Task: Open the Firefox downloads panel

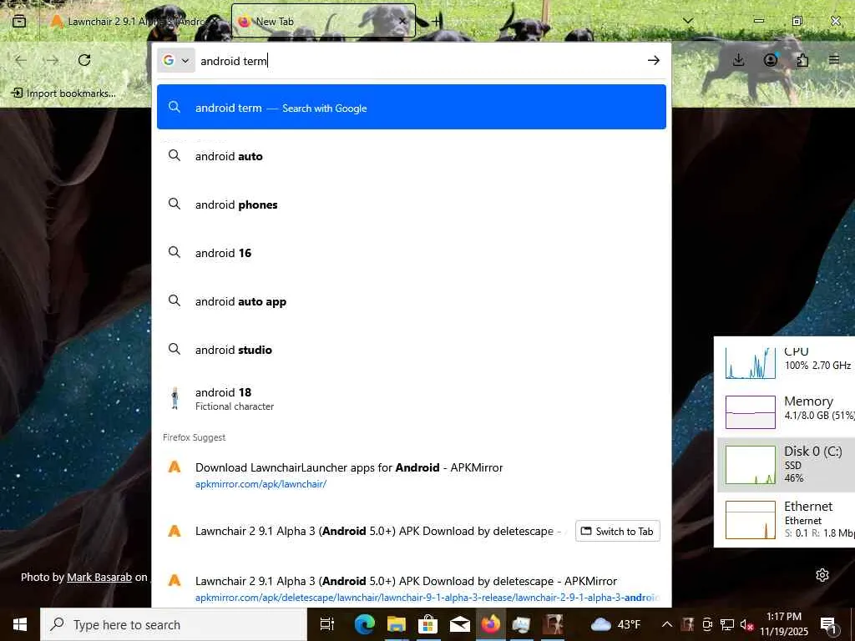Action: (738, 60)
